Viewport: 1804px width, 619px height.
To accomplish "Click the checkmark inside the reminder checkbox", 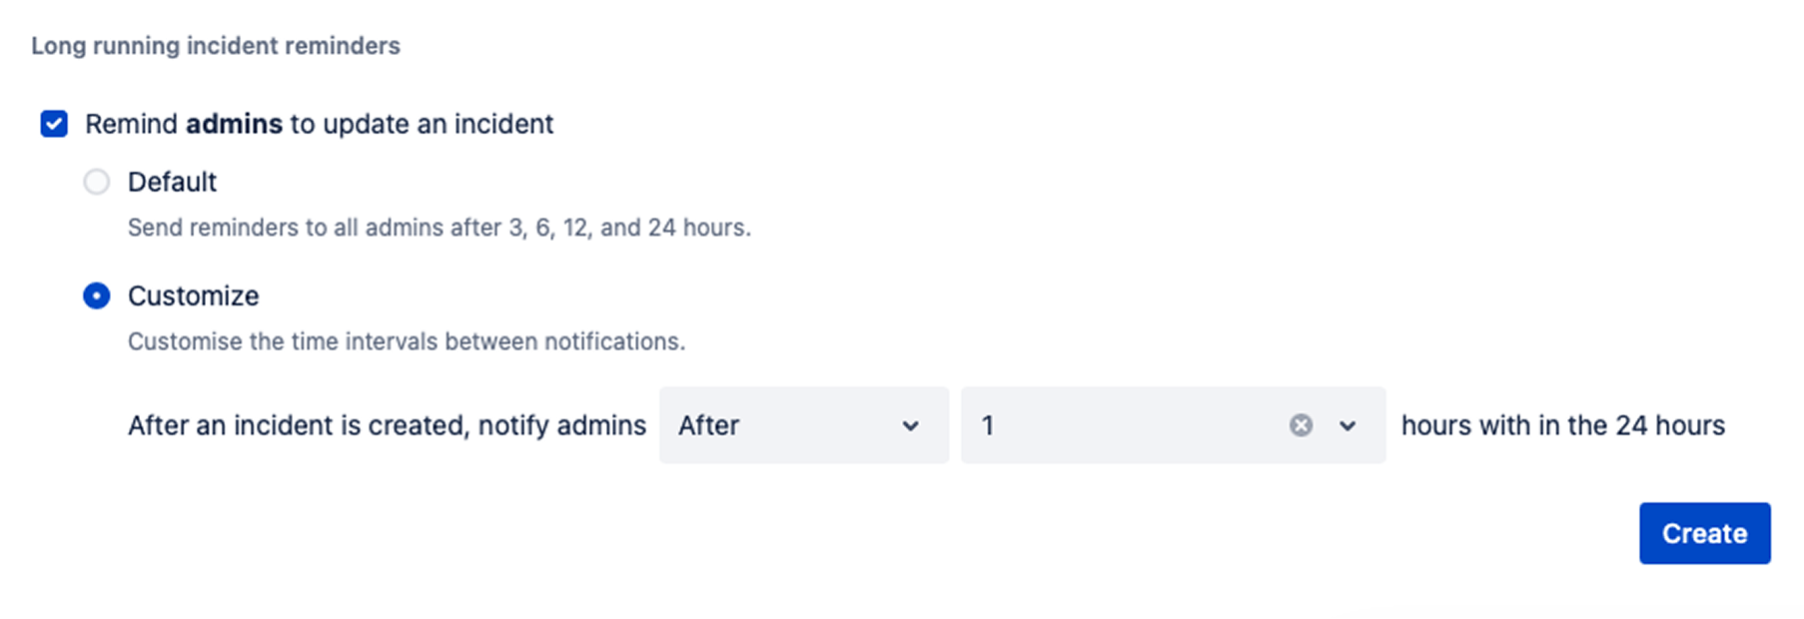I will (x=53, y=123).
